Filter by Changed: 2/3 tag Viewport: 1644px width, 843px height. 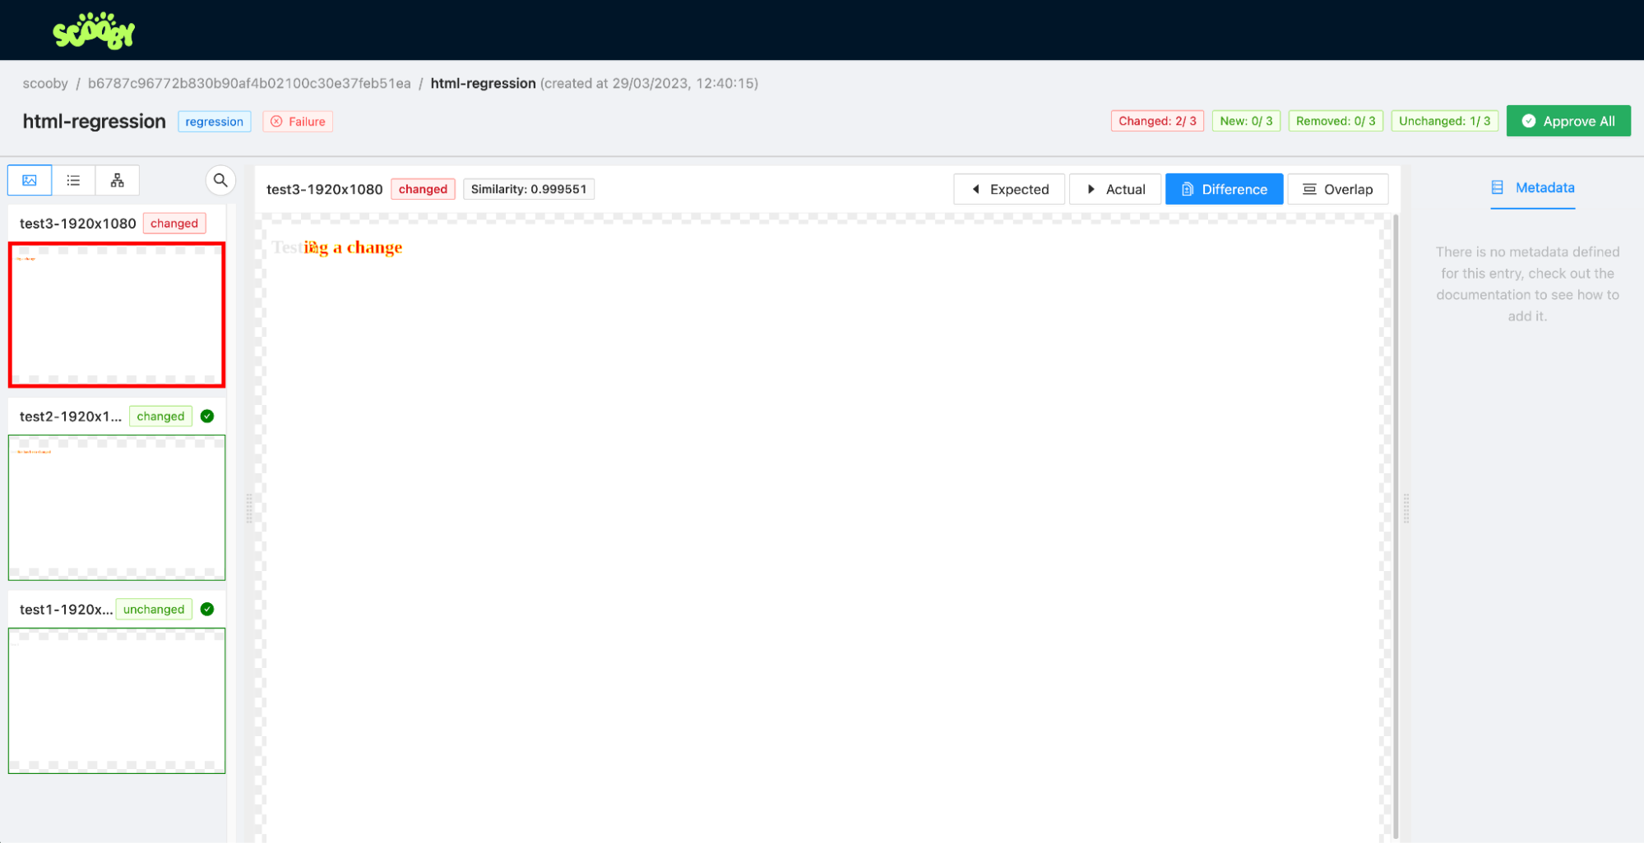point(1156,122)
